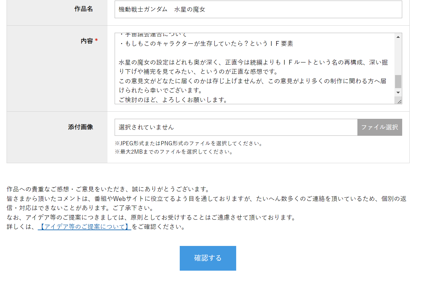Viewport: 441px width, 304px height.
Task: Click the 作品名 field label
Action: coord(84,9)
